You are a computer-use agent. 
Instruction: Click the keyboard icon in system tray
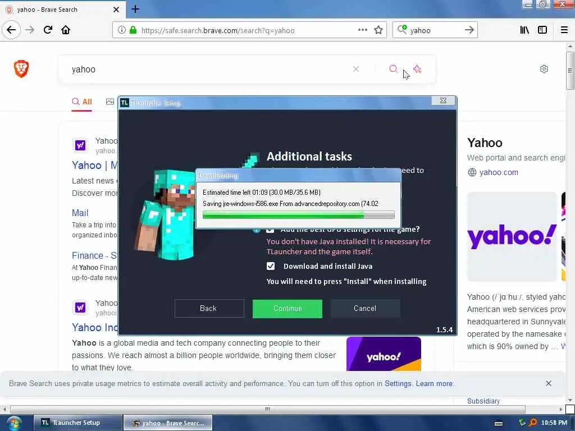499,423
